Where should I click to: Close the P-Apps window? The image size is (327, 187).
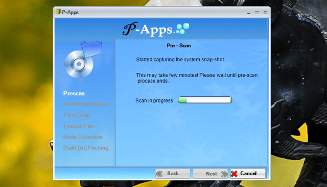pos(265,12)
